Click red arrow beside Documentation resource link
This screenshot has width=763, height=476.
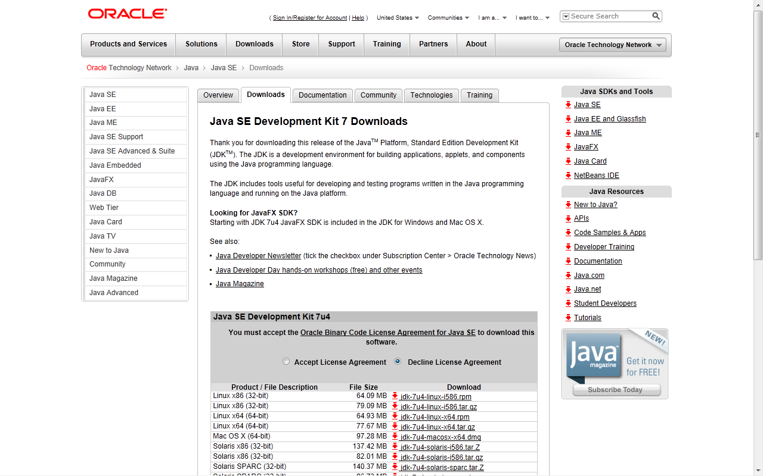(x=569, y=261)
